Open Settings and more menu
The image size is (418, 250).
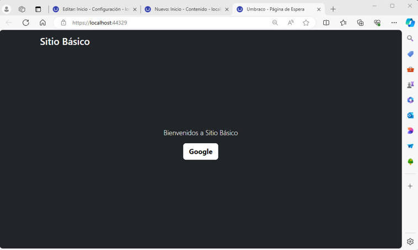point(394,23)
